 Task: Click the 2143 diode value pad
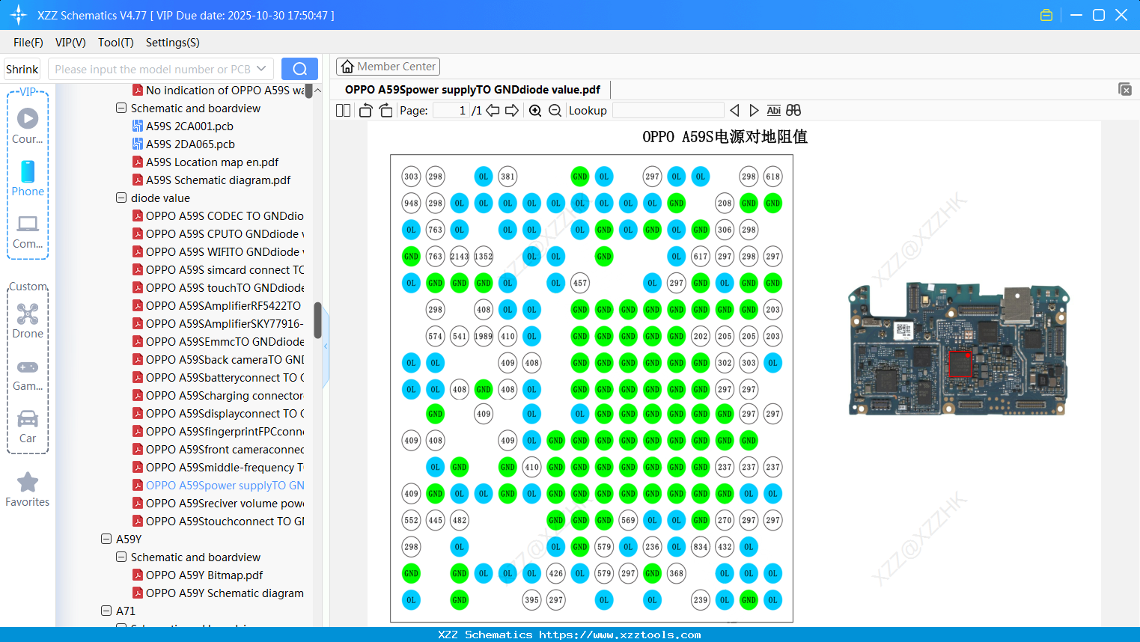(460, 256)
